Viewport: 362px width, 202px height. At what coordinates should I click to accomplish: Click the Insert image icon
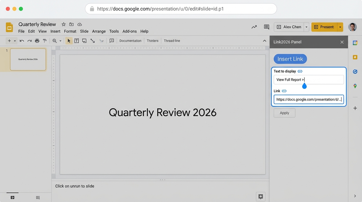(x=84, y=41)
